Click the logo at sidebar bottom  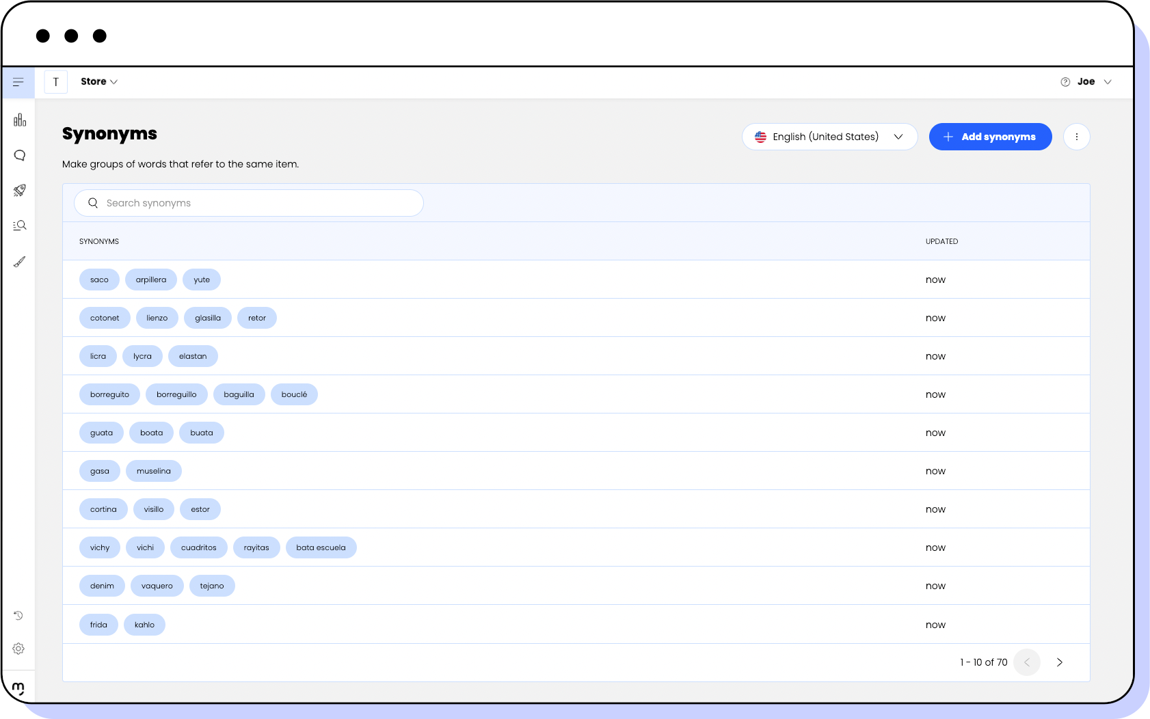tap(18, 688)
